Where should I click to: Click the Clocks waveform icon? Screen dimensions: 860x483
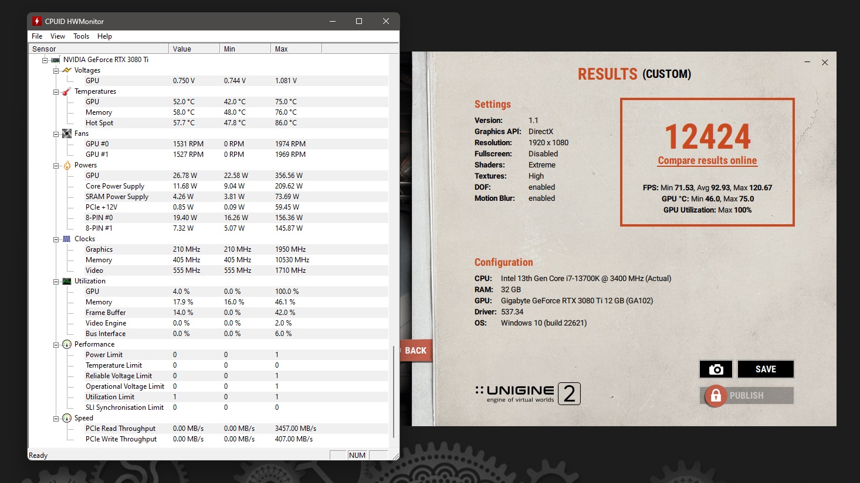pos(66,239)
